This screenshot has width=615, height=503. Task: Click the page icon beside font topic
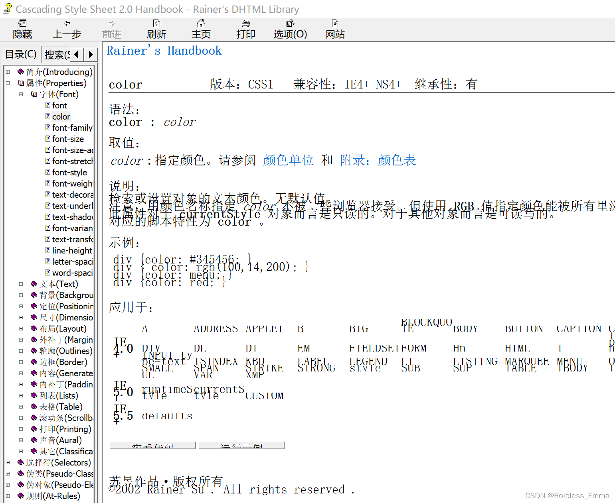coord(48,105)
